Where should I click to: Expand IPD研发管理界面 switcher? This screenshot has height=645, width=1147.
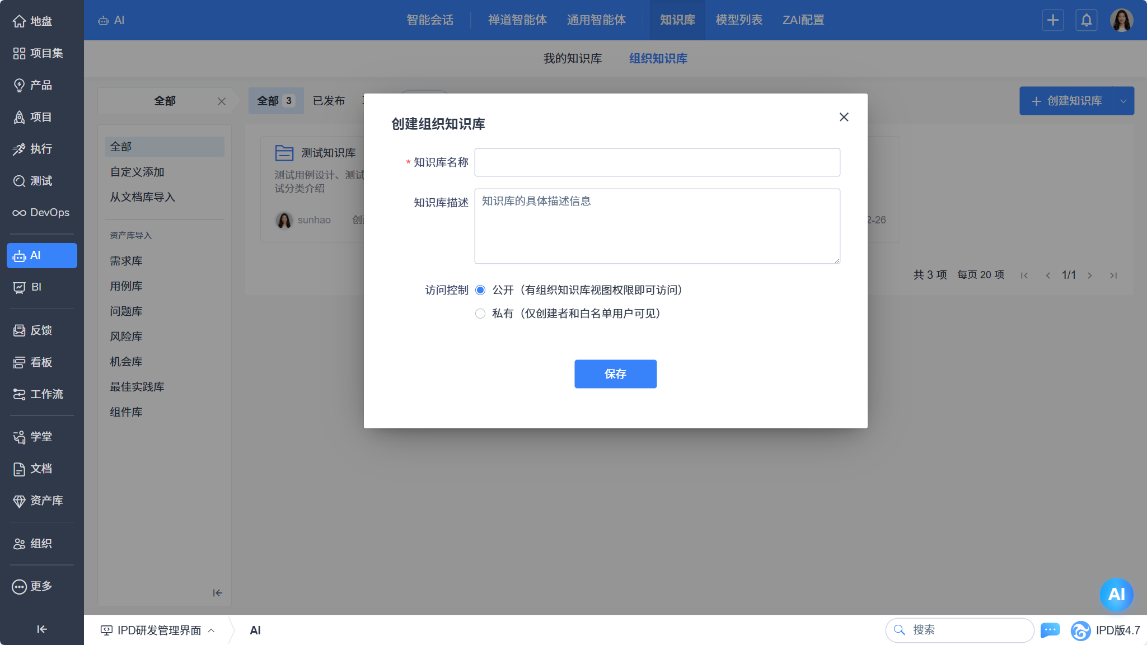coord(158,630)
